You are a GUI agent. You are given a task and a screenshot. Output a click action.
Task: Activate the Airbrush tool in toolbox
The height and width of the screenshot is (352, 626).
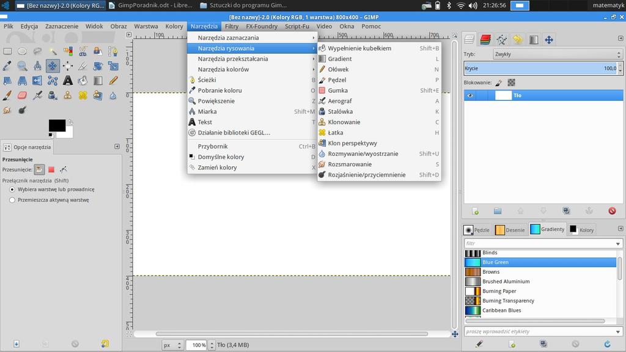37,95
